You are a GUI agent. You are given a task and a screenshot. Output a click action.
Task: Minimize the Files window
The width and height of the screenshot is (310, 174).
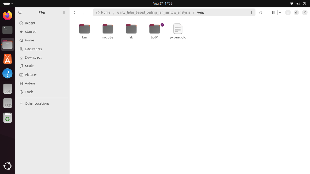288,12
